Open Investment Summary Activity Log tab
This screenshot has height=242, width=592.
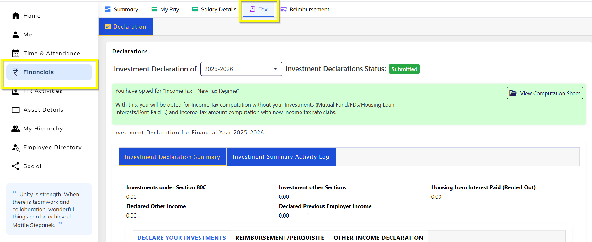[x=281, y=157]
